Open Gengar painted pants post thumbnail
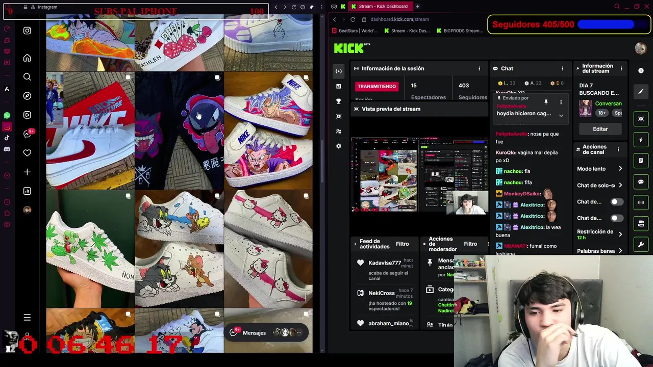The height and width of the screenshot is (367, 653). [179, 131]
